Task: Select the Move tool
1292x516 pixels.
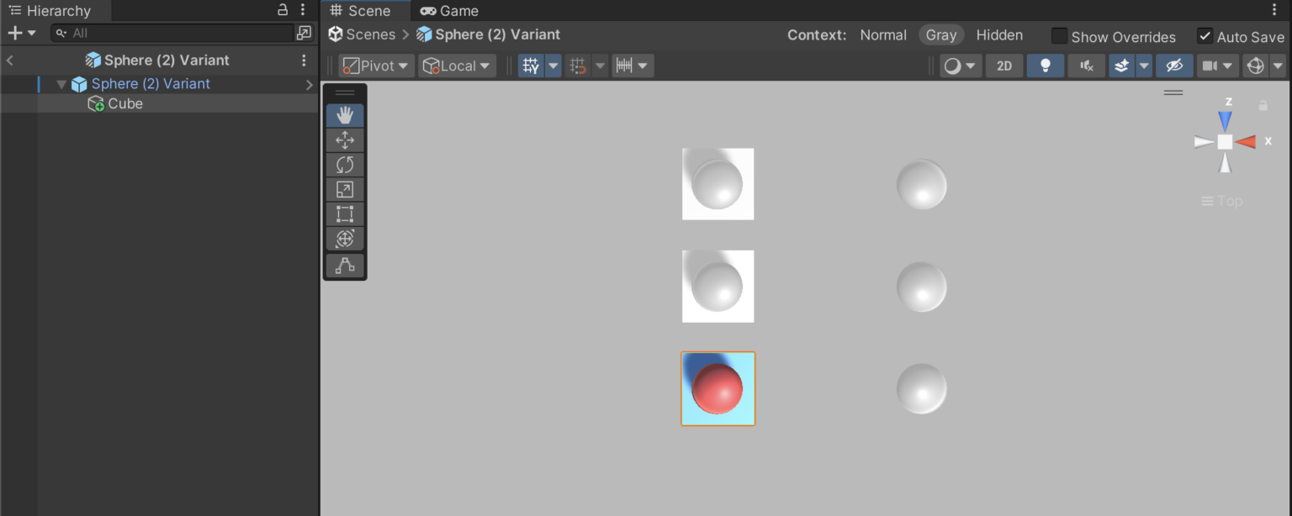Action: tap(344, 140)
